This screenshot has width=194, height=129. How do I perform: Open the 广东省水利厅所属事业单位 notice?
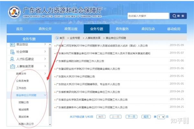[103, 53]
